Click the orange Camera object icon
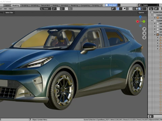Screen dimensions: 162x121 (158, 18)
